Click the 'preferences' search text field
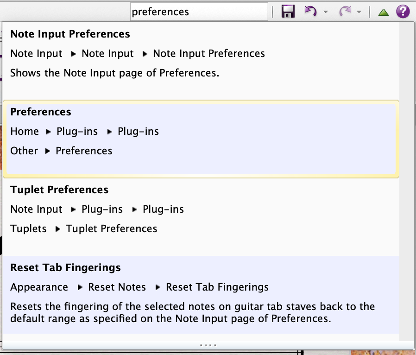This screenshot has width=416, height=355. 199,12
